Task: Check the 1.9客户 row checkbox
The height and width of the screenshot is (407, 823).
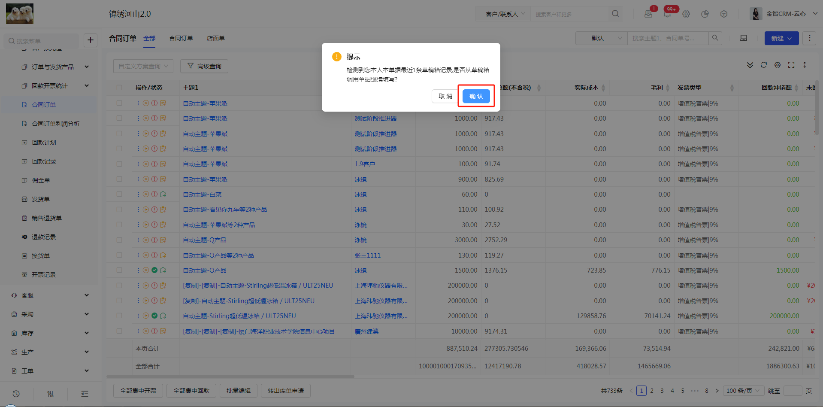Action: tap(119, 164)
